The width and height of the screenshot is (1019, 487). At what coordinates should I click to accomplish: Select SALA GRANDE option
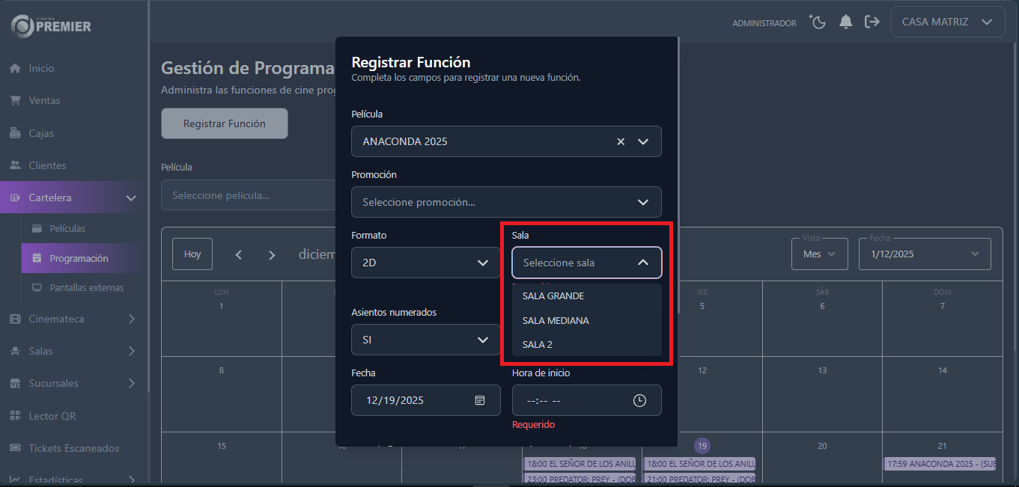pyautogui.click(x=553, y=296)
